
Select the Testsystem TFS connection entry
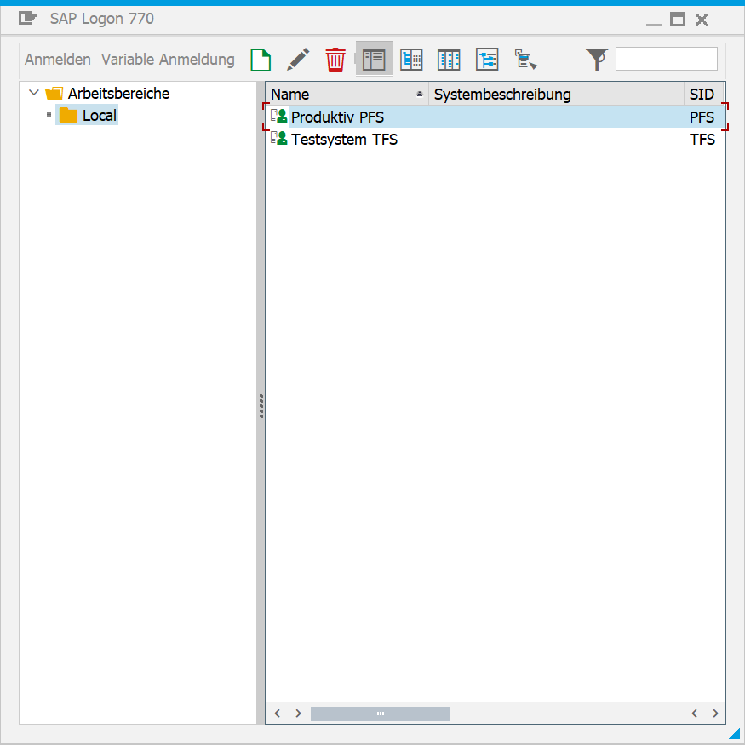(x=344, y=140)
